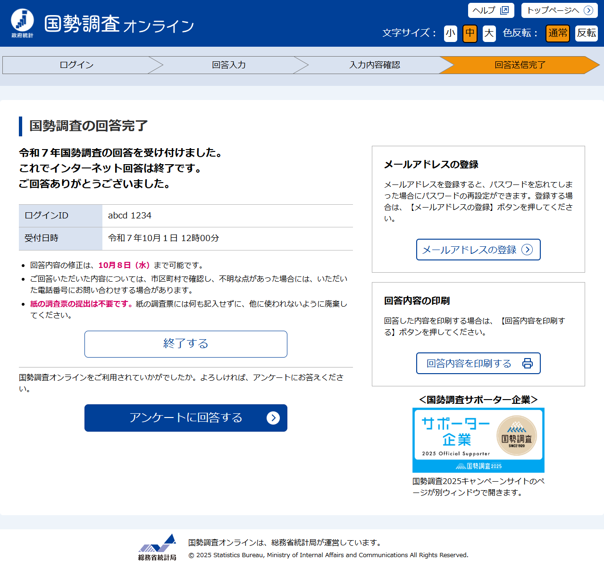Click the government statistics logo icon
This screenshot has width=604, height=568.
click(22, 23)
